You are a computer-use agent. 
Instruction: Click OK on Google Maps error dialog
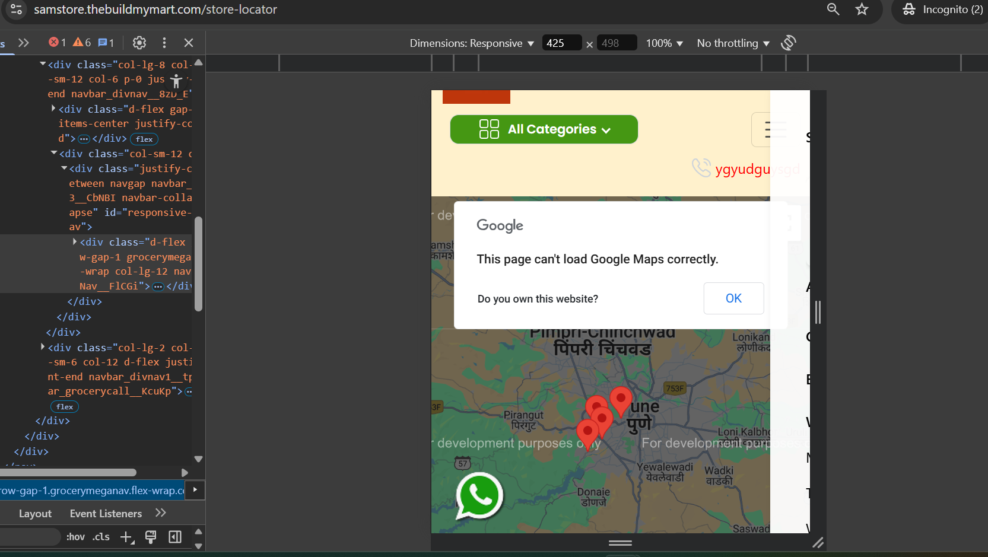[733, 298]
